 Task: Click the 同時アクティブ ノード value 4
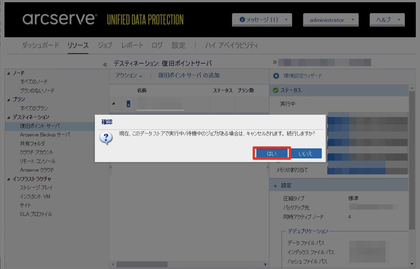click(x=349, y=217)
